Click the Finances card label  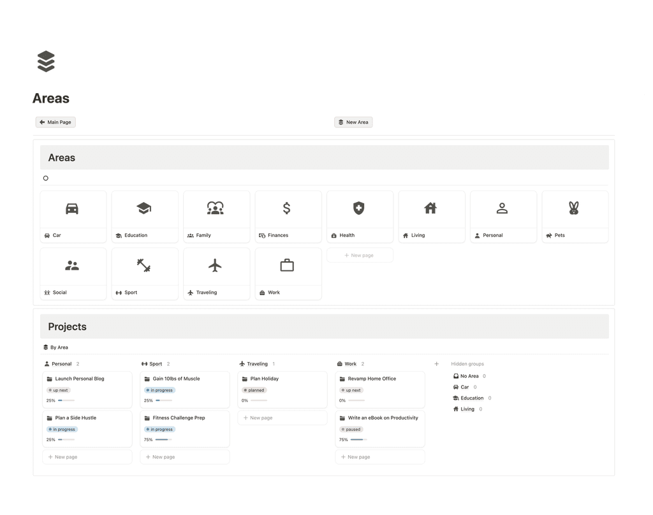278,235
